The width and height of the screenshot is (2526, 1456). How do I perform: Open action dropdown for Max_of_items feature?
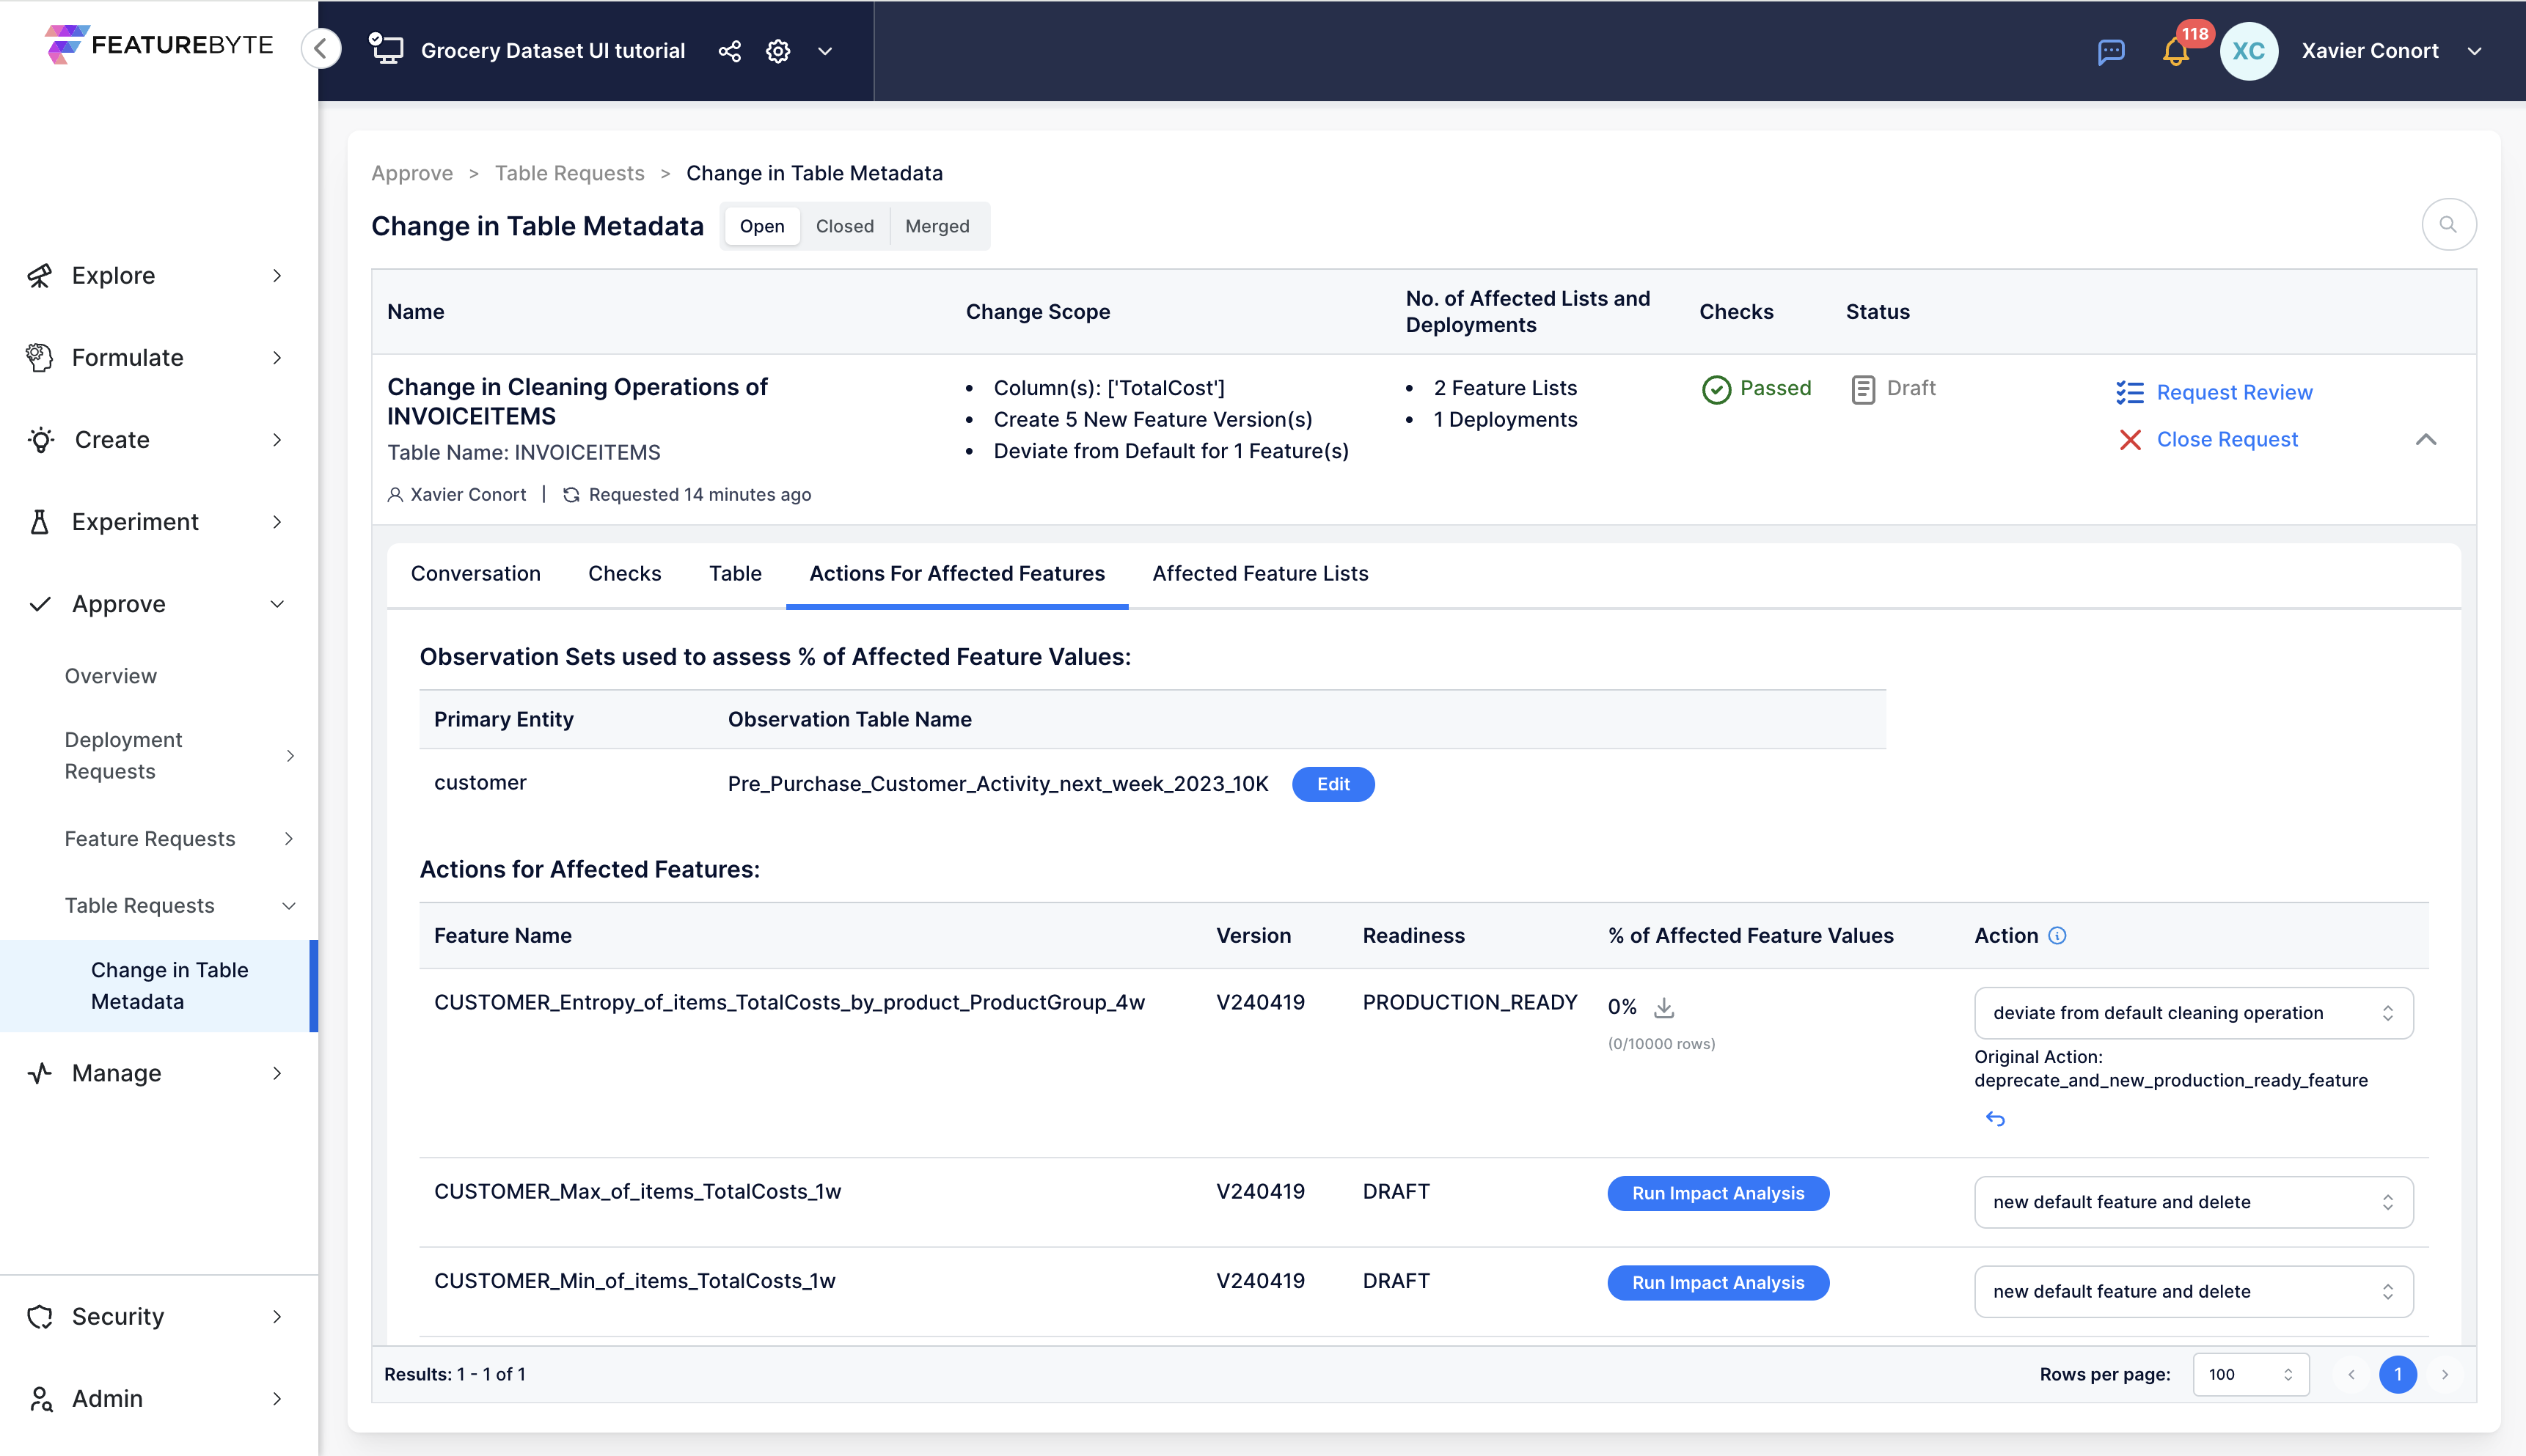(x=2193, y=1201)
